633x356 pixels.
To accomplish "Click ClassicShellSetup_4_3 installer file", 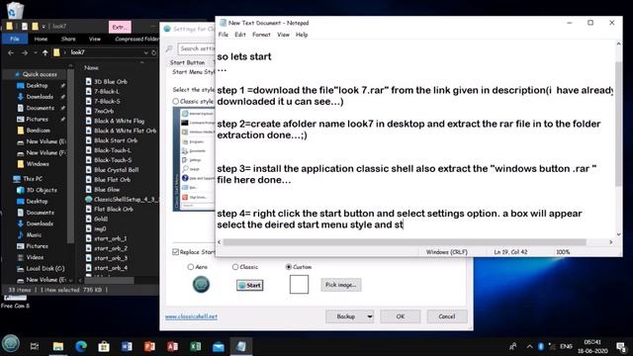I will [x=122, y=199].
